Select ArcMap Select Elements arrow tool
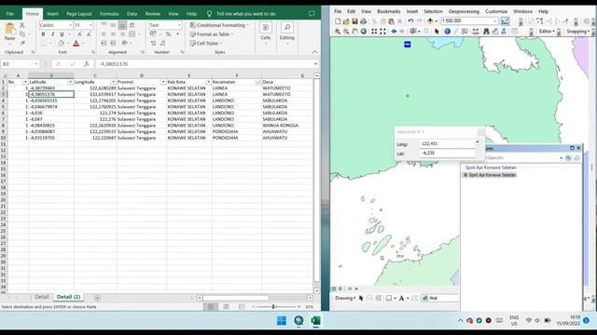597x335 pixels. point(437,32)
